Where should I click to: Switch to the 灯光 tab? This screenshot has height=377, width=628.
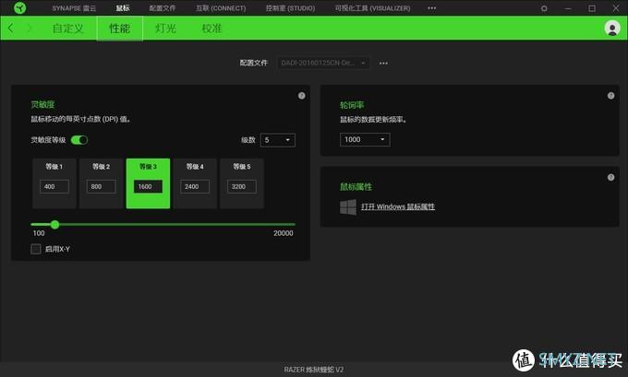click(165, 29)
